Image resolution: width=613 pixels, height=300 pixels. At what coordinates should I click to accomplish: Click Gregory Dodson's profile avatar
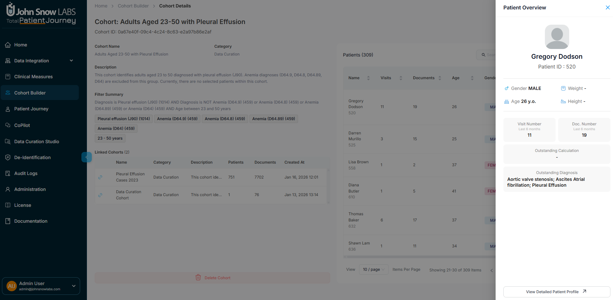tap(557, 37)
